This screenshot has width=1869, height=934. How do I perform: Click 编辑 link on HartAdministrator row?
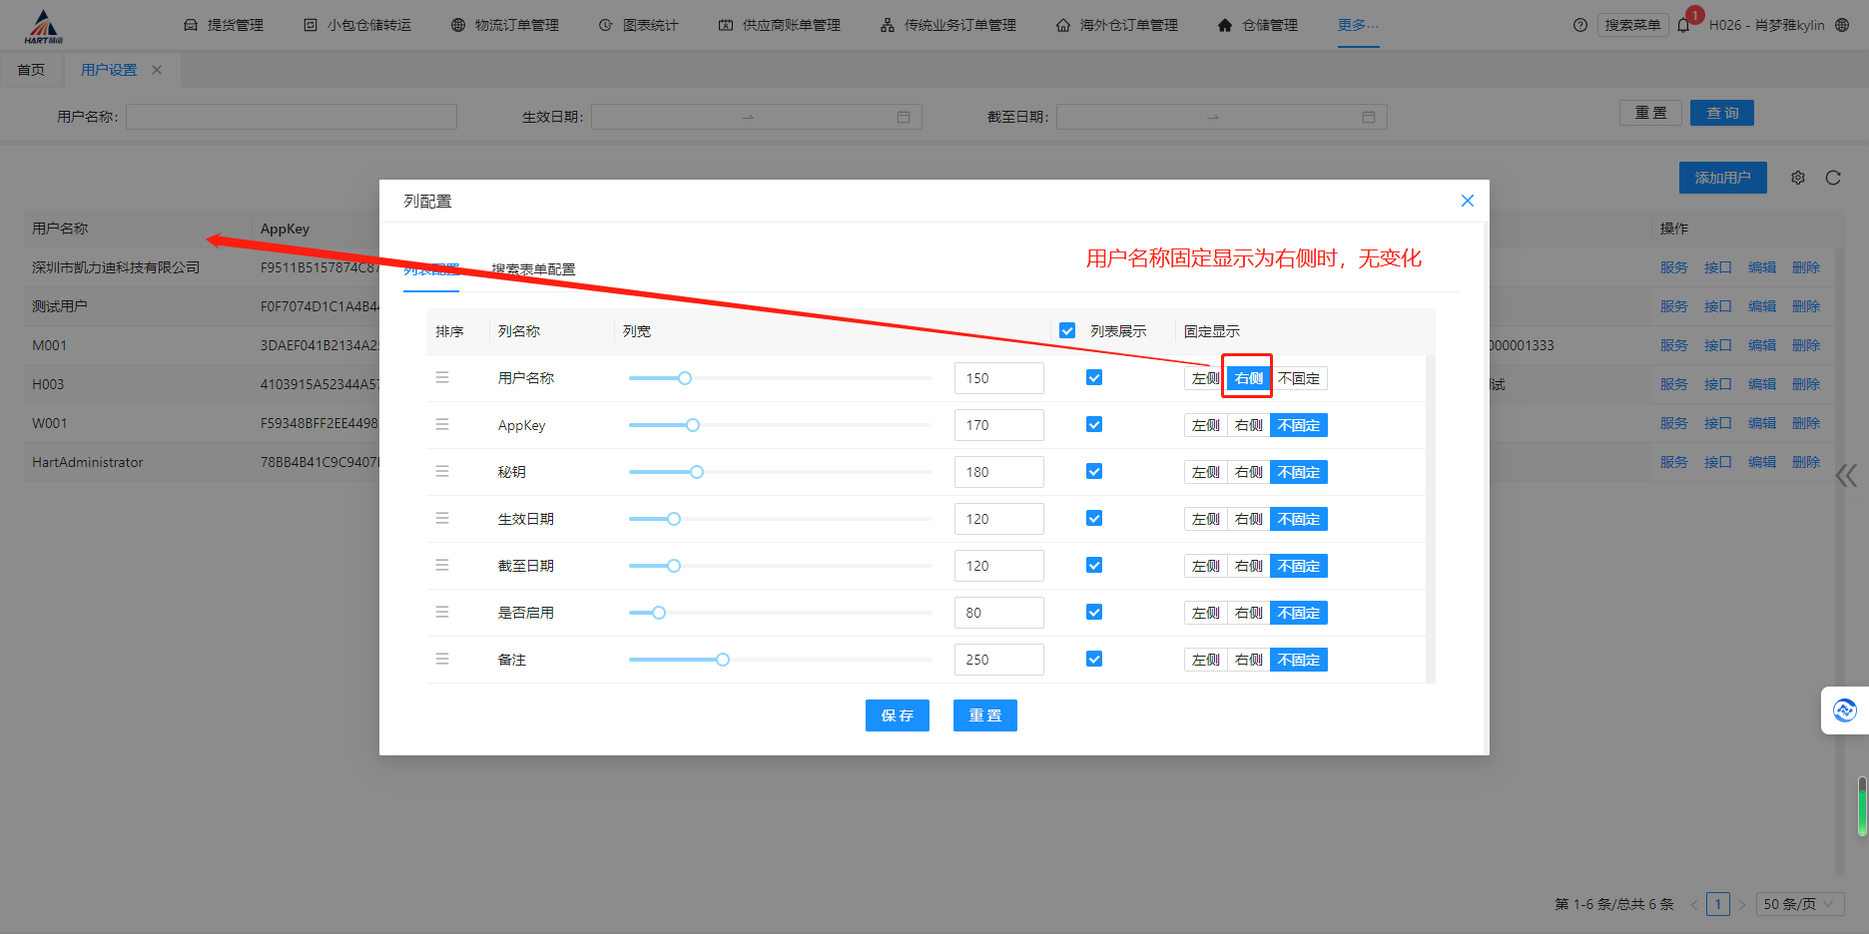point(1762,461)
